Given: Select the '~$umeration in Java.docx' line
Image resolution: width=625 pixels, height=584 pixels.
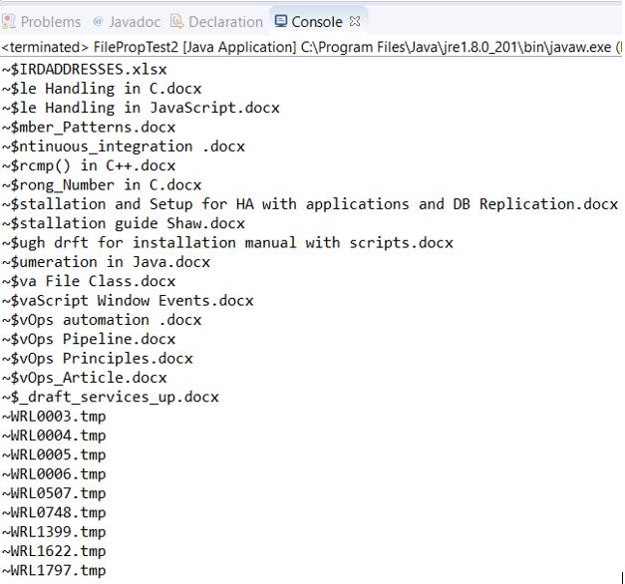Looking at the screenshot, I should coord(106,262).
